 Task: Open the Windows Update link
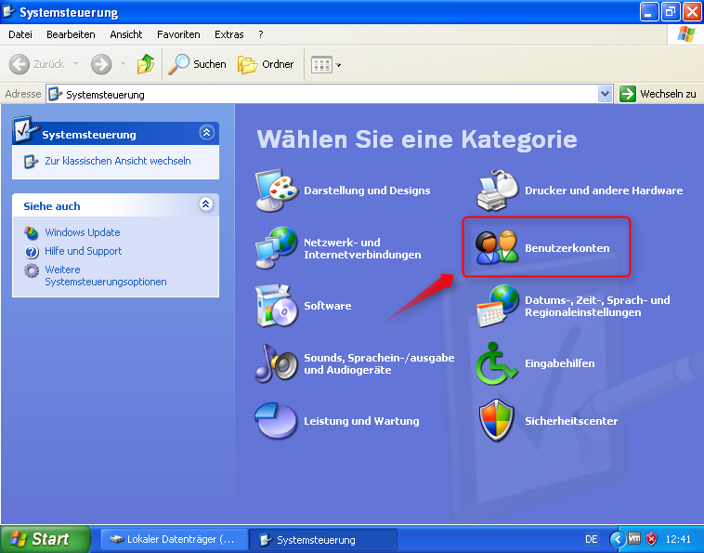[x=83, y=232]
